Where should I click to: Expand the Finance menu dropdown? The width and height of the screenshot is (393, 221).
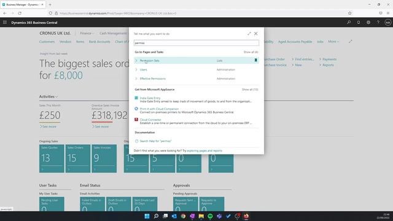pos(87,33)
